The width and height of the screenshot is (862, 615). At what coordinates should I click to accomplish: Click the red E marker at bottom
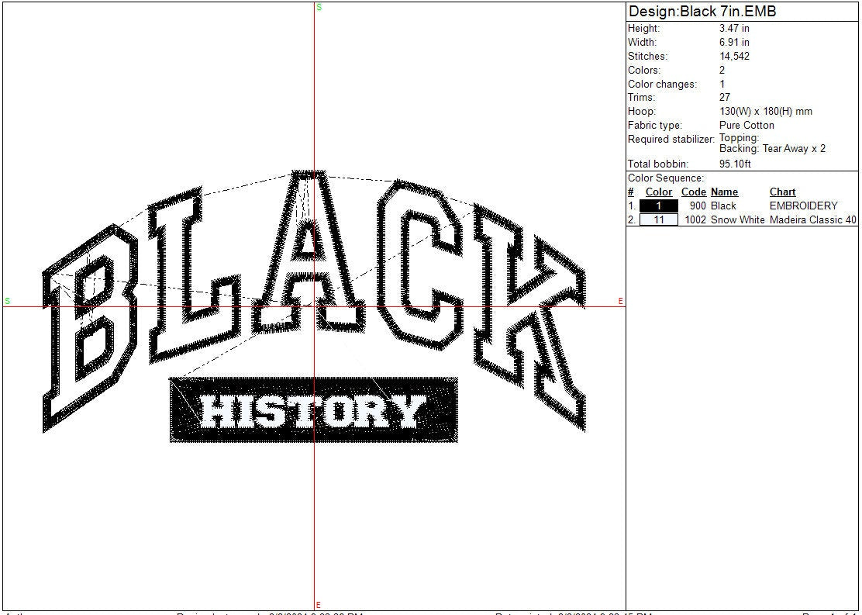pos(318,605)
